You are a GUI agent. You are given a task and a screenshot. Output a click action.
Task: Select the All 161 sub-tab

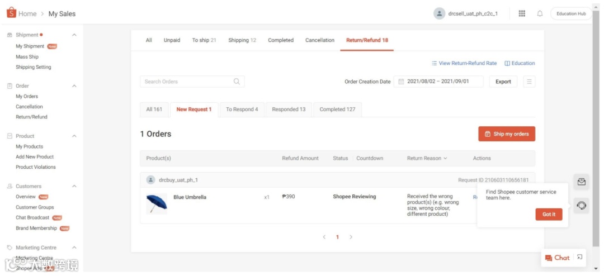click(x=154, y=110)
